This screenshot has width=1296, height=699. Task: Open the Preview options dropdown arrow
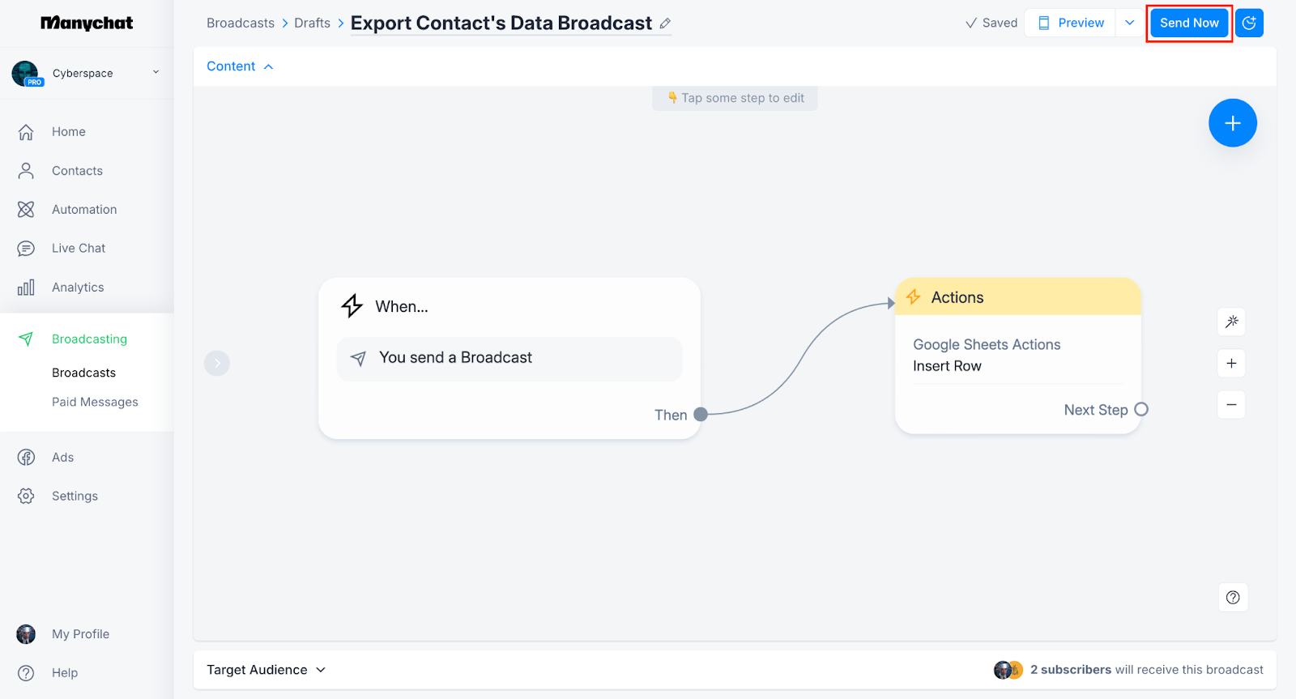coord(1130,23)
